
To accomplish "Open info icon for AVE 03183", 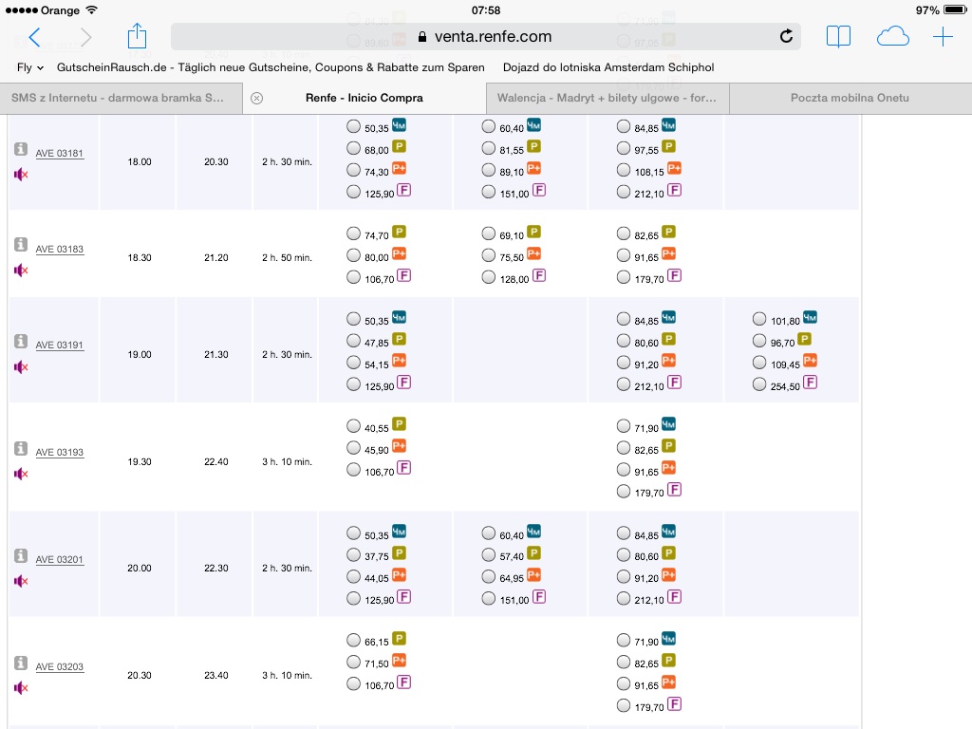I will click(21, 244).
